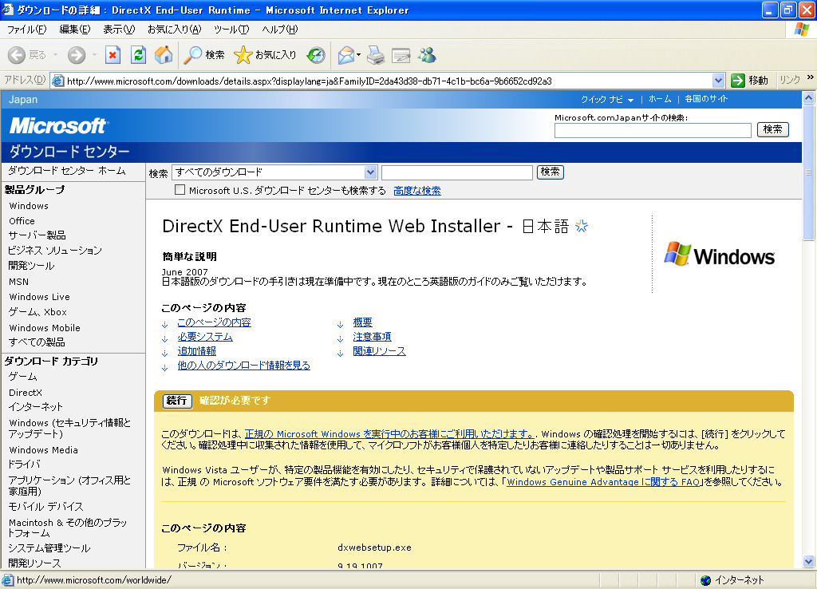The height and width of the screenshot is (589, 817).
Task: Click the page vertical scrollbar thumb
Action: pos(809,172)
